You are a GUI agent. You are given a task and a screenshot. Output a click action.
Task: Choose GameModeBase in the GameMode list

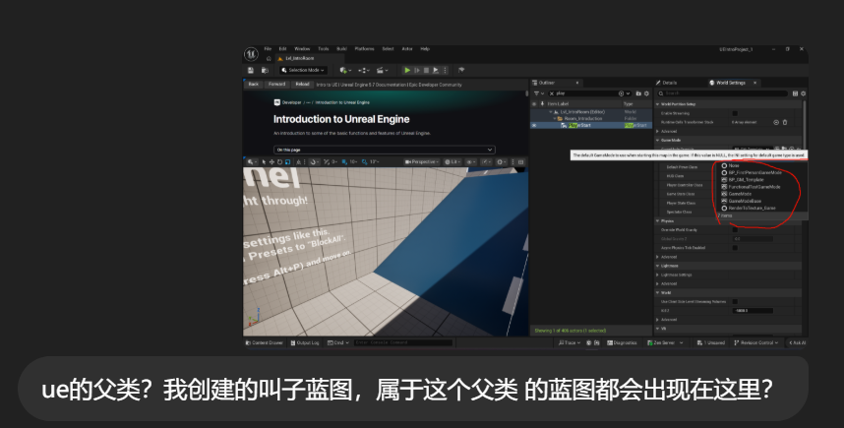point(745,201)
